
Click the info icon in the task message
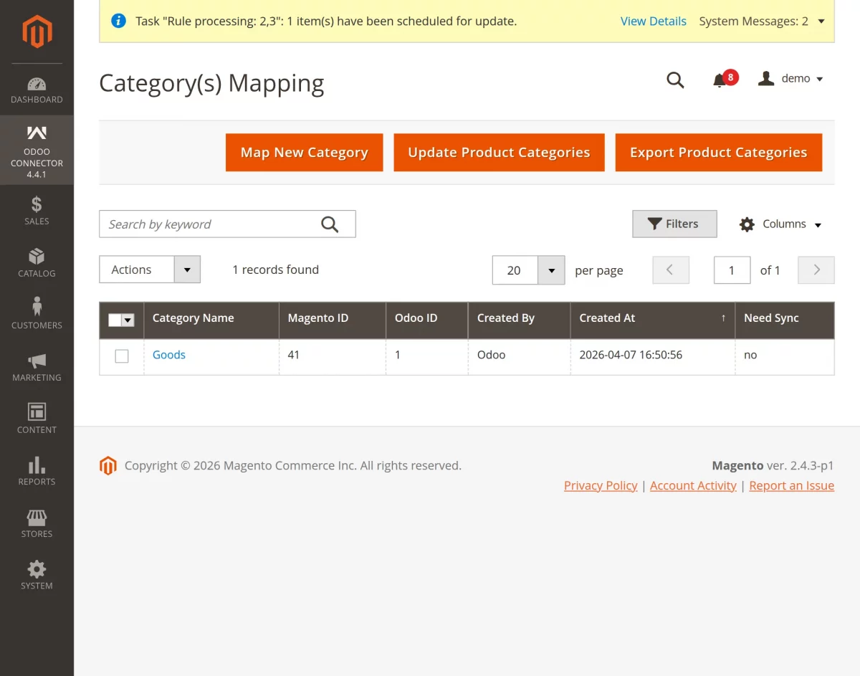(119, 21)
